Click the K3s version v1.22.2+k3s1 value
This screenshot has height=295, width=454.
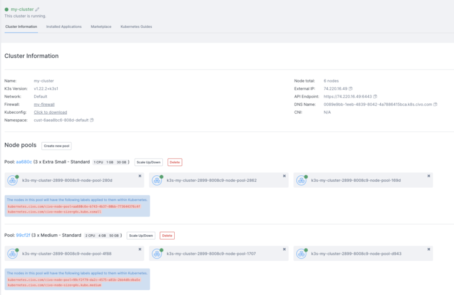(x=46, y=88)
